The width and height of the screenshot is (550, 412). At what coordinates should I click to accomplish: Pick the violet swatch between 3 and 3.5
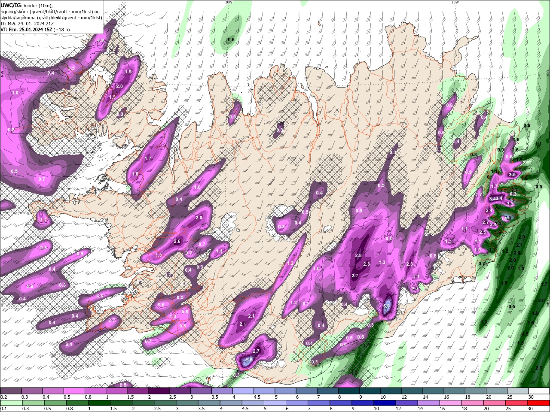(201, 391)
